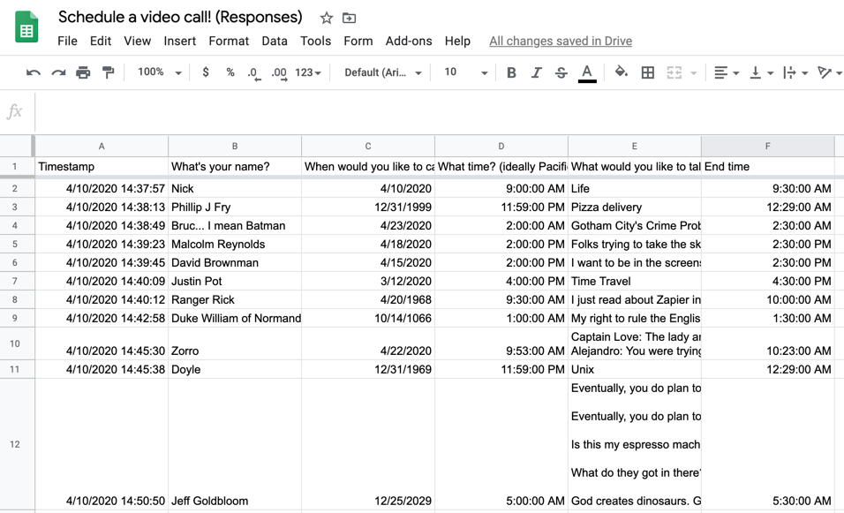Open the zoom 100% dropdown
Viewport: 844px width, 513px height.
[x=159, y=72]
